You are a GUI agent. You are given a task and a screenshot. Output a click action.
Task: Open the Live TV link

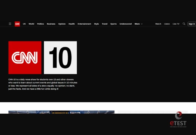coord(176,24)
